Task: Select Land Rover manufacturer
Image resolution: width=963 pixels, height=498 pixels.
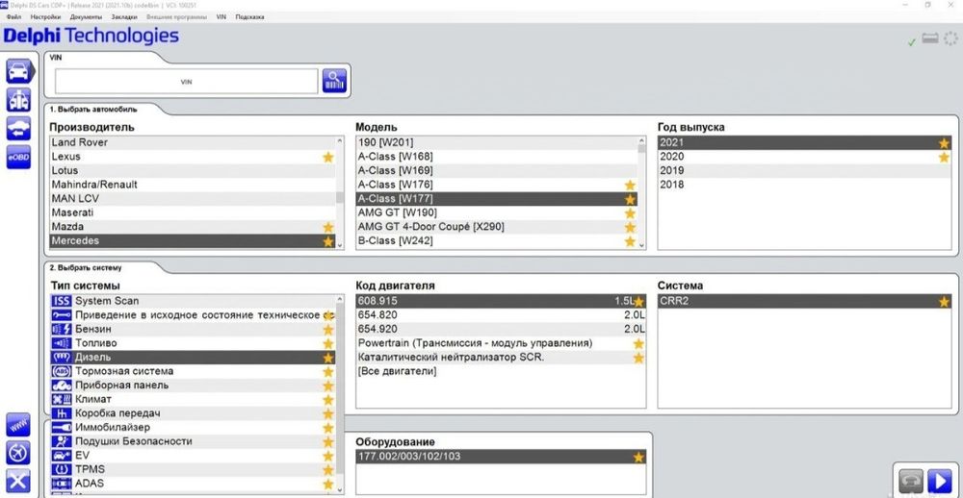Action: (x=193, y=142)
